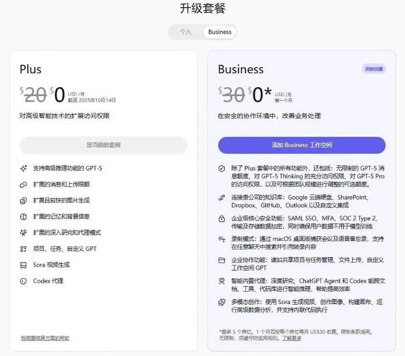The image size is (405, 356).
Task: Click the deep research icon in Plus list
Action: click(x=23, y=232)
